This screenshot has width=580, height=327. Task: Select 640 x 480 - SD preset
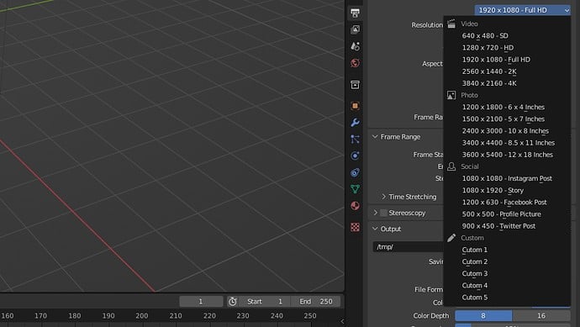coord(507,36)
